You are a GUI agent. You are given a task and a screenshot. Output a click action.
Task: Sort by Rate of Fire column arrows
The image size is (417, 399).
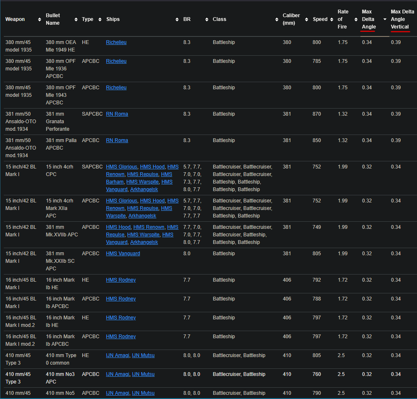[x=356, y=19]
